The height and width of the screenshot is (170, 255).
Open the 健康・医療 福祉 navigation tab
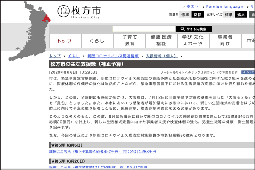click(161, 41)
